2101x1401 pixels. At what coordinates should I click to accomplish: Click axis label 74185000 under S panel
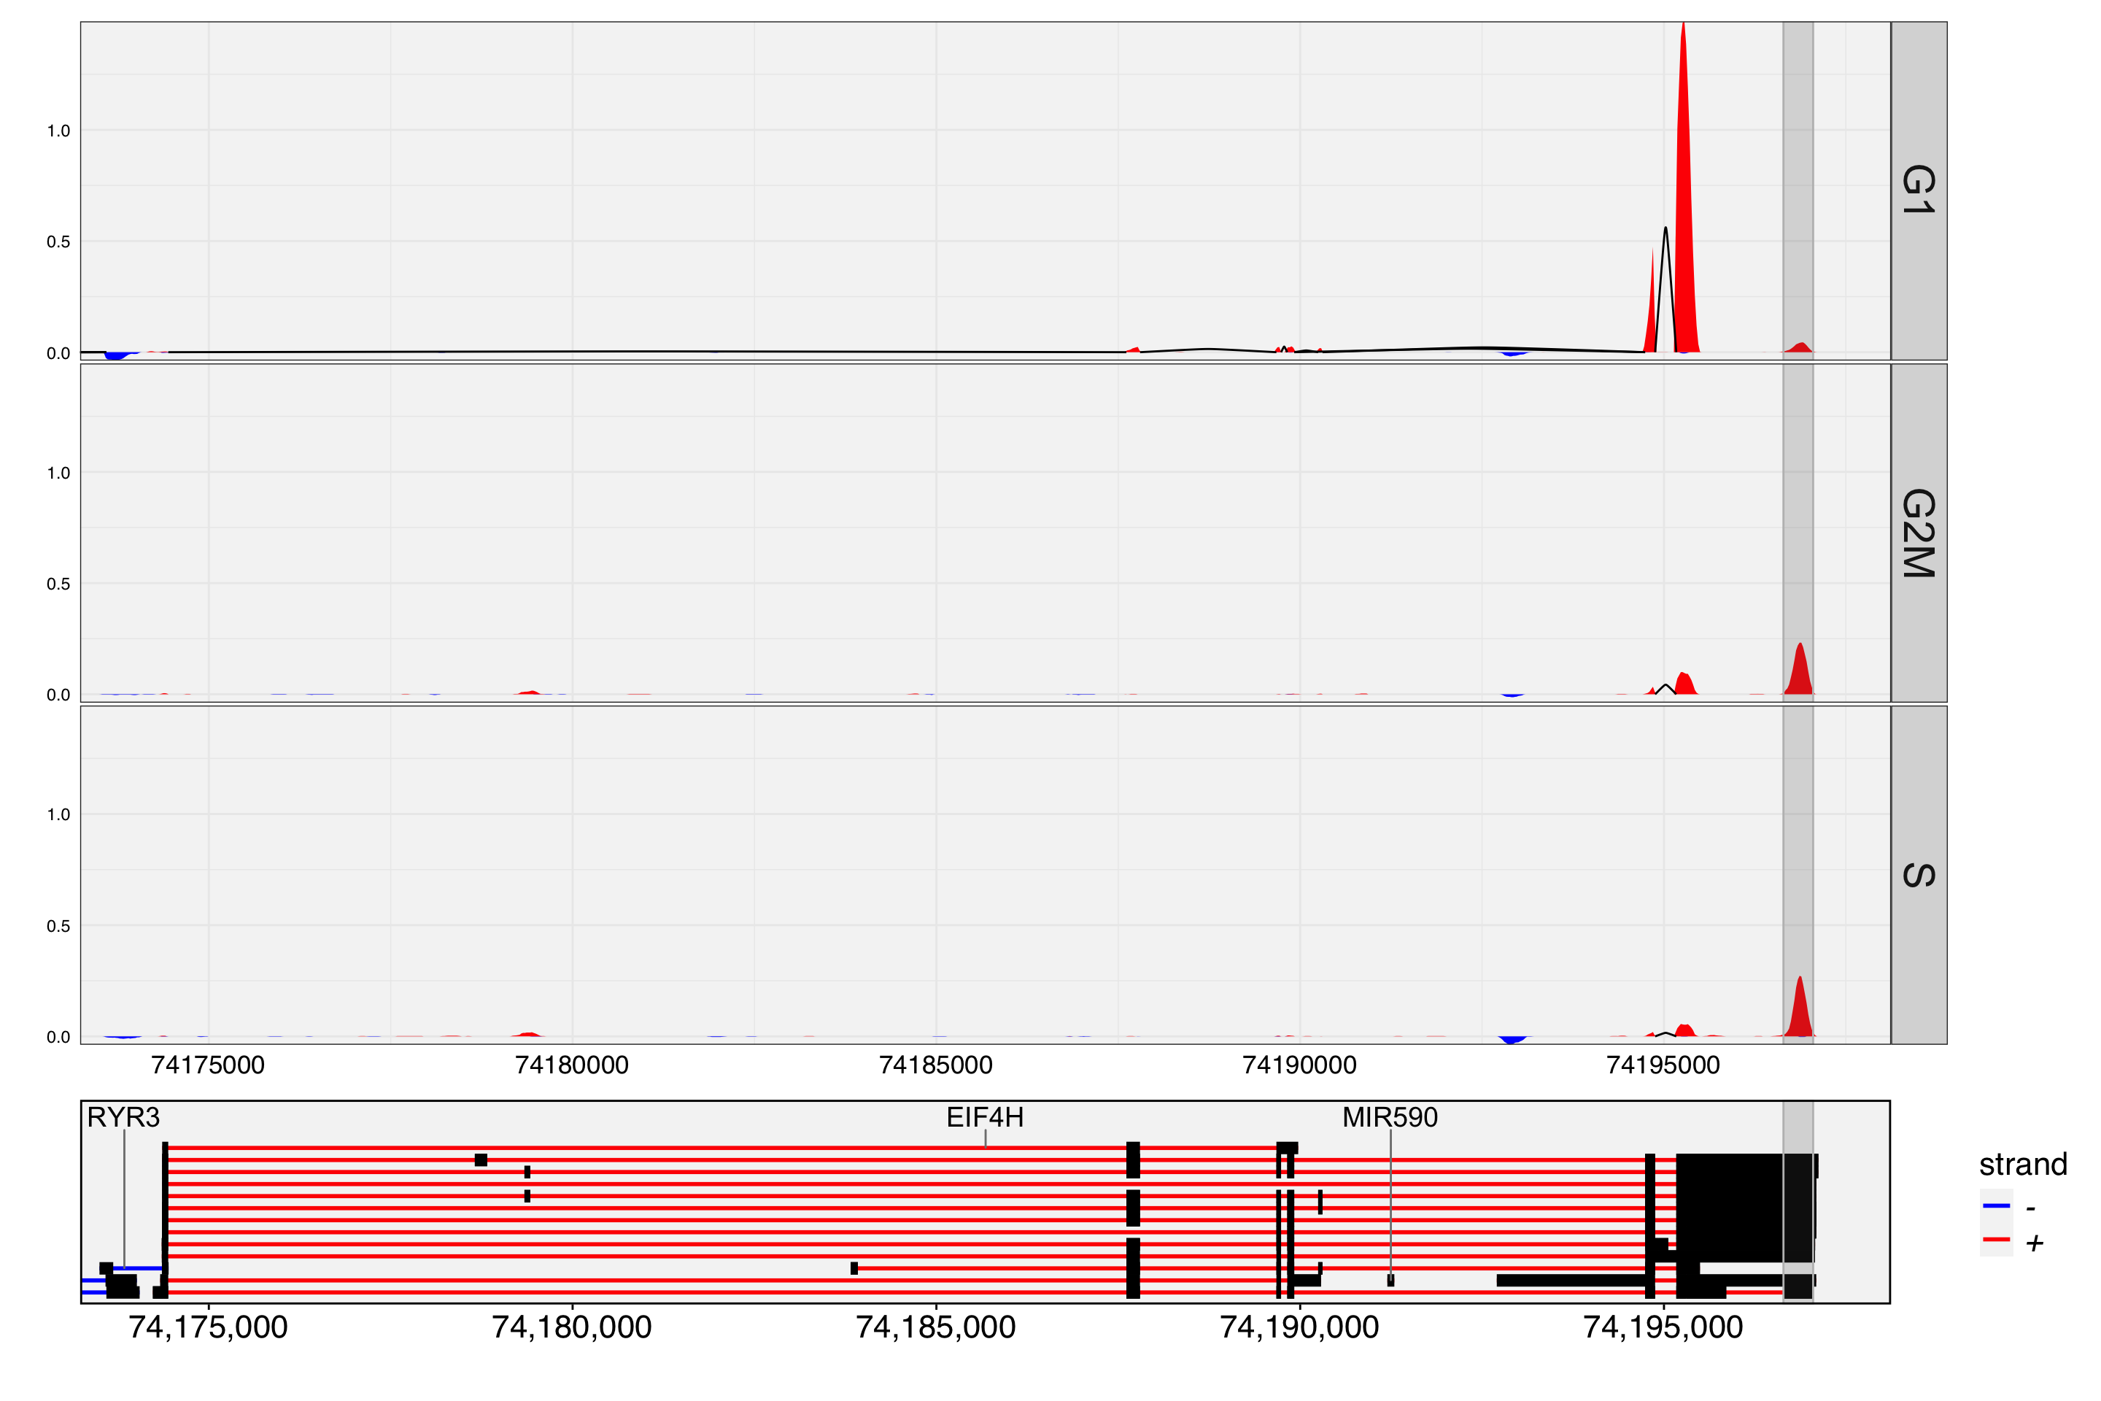pos(935,1065)
